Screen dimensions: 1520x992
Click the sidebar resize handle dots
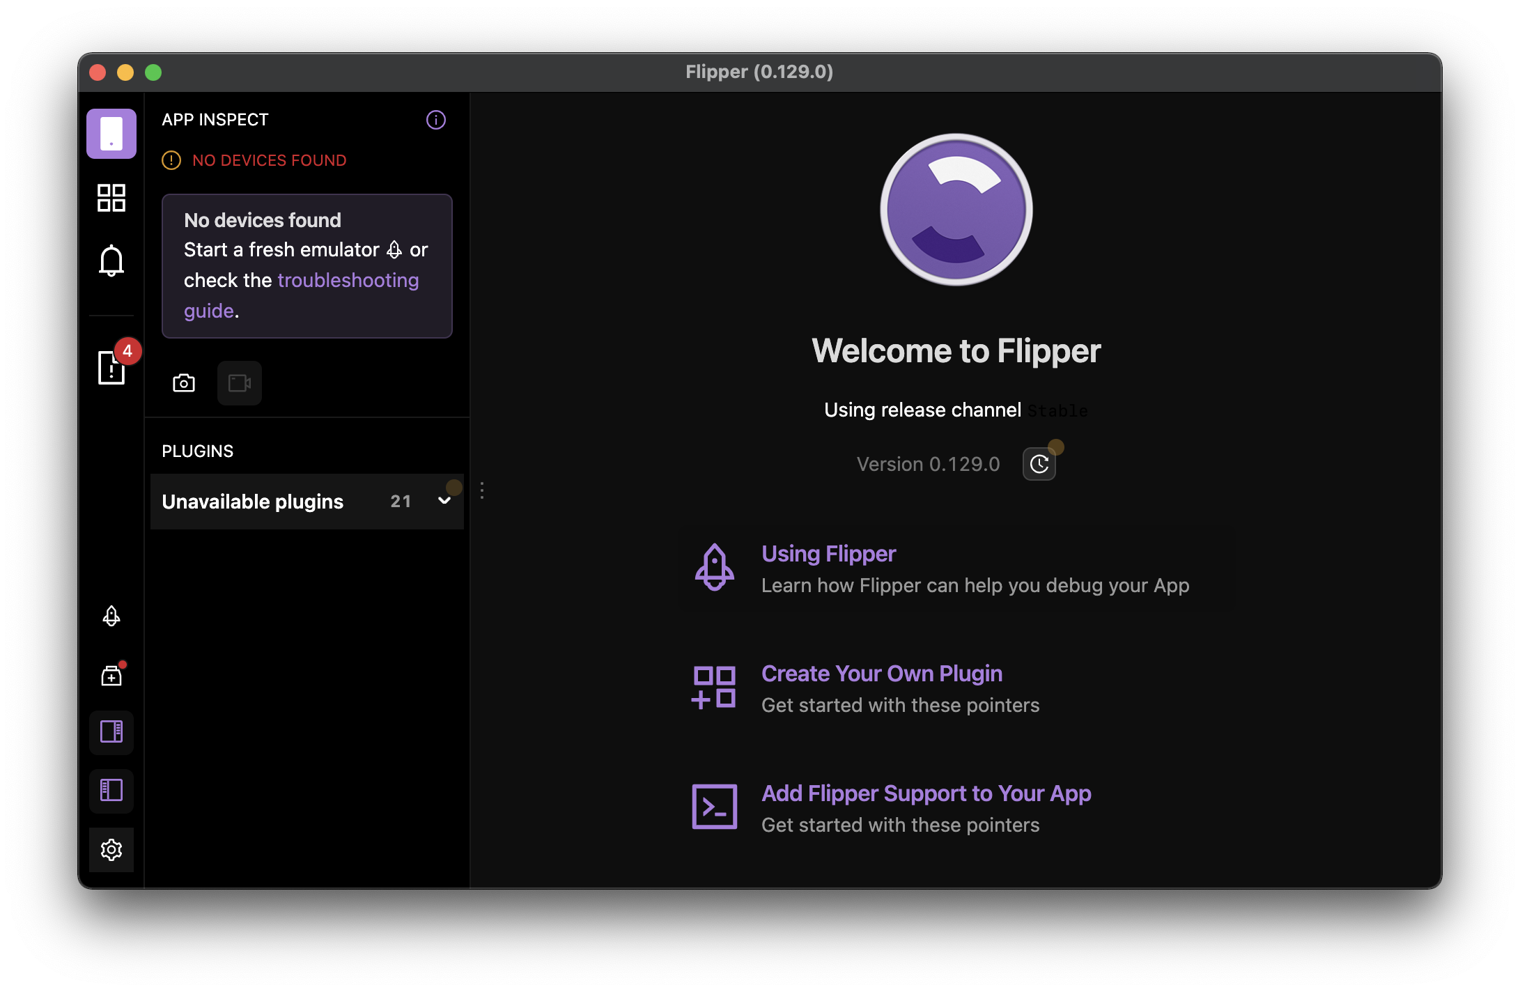coord(482,490)
